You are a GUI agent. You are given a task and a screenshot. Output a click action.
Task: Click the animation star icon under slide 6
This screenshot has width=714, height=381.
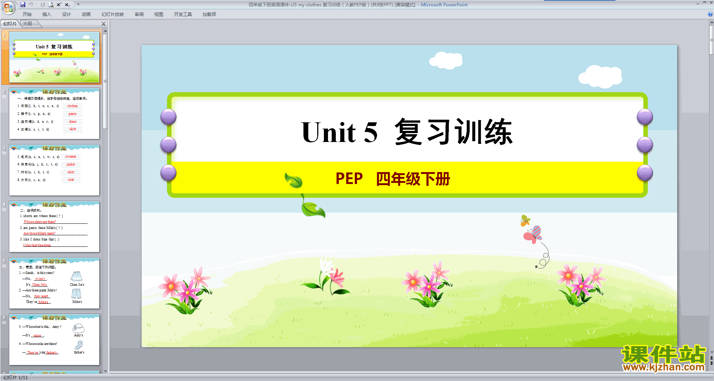(x=4, y=323)
